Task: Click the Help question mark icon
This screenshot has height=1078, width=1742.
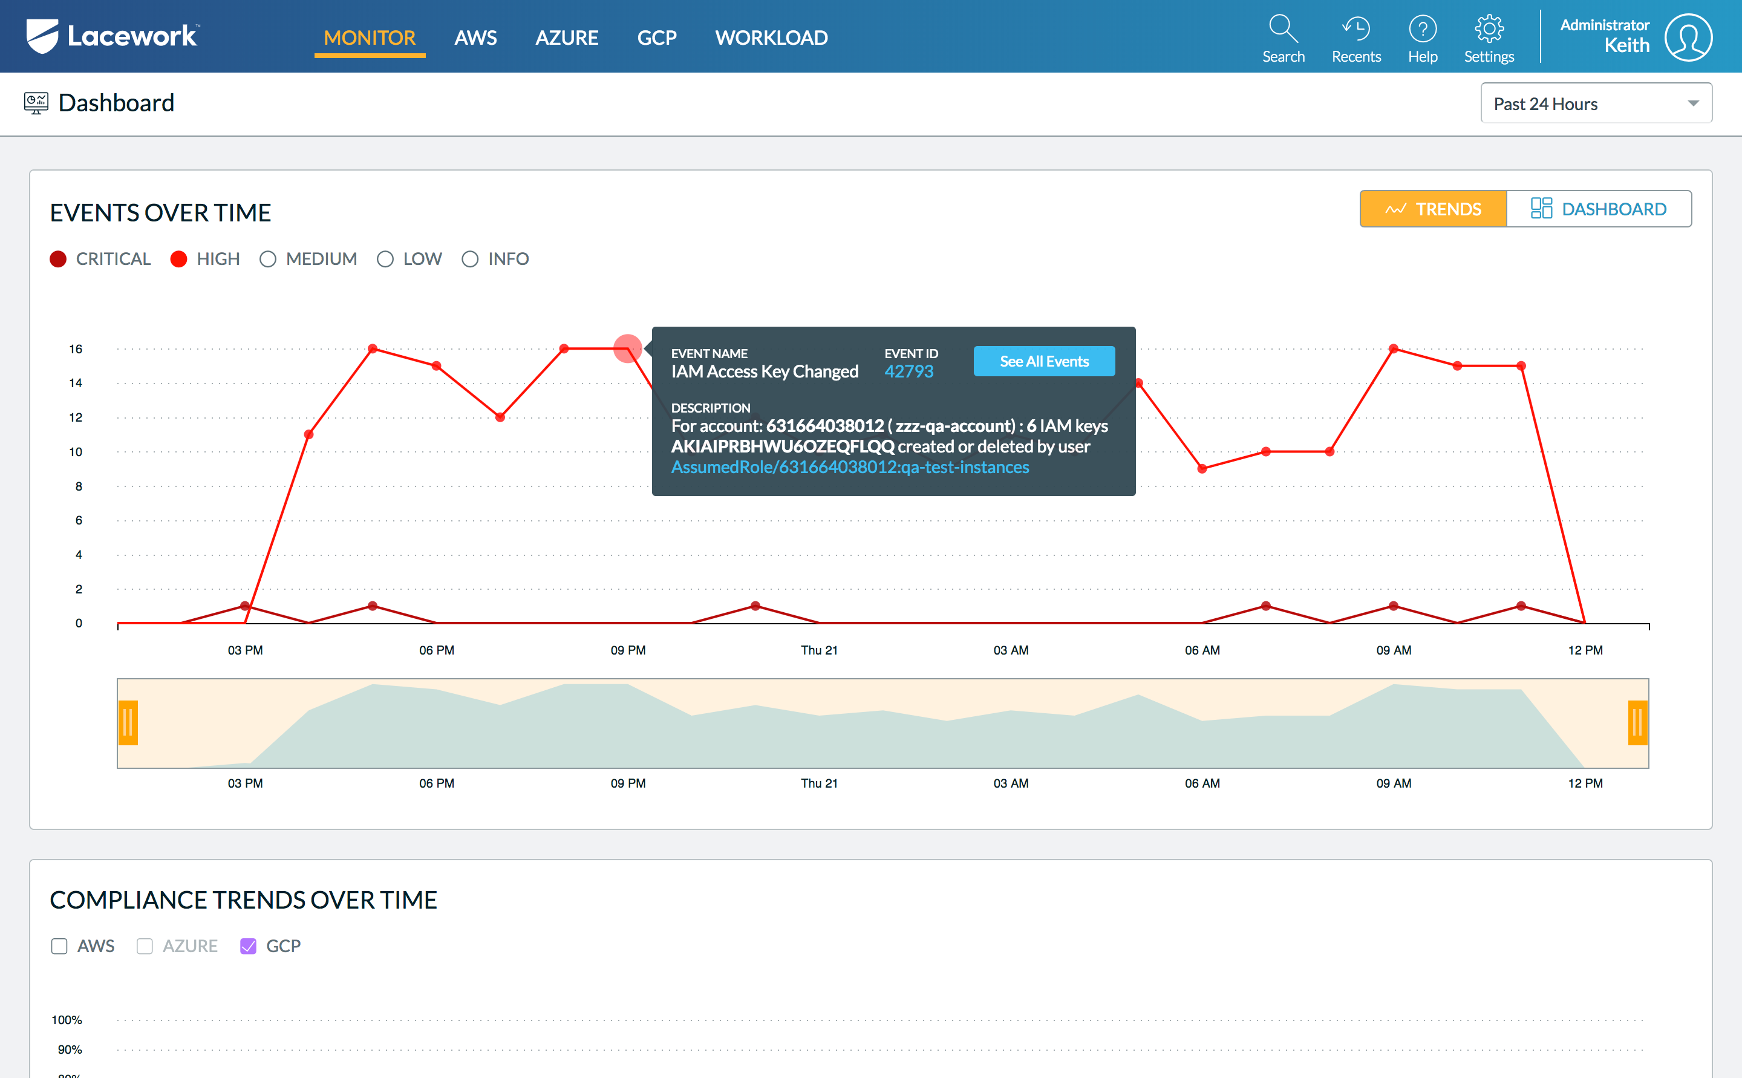Action: (1422, 29)
